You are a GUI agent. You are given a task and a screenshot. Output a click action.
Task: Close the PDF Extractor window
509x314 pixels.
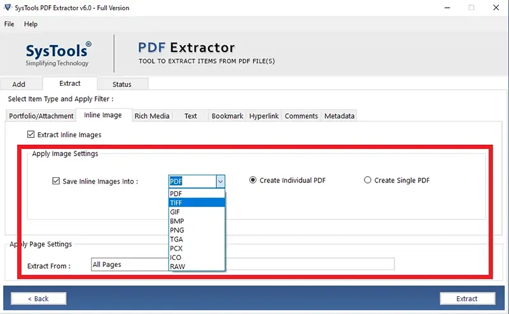(x=496, y=8)
